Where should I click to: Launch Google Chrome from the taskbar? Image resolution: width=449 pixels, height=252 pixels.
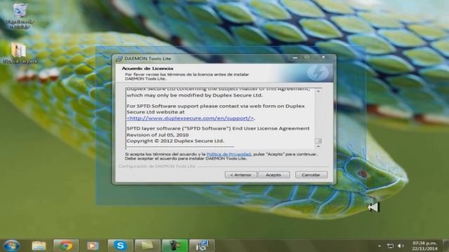point(66,246)
